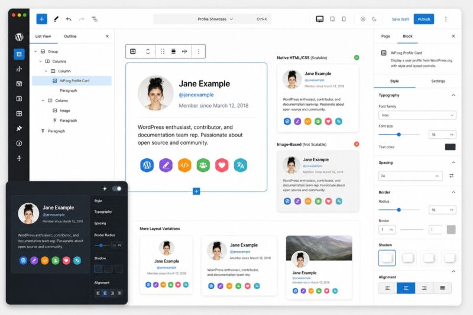This screenshot has width=473, height=315.
Task: Collapse the first Column tree item
Action: click(x=46, y=71)
